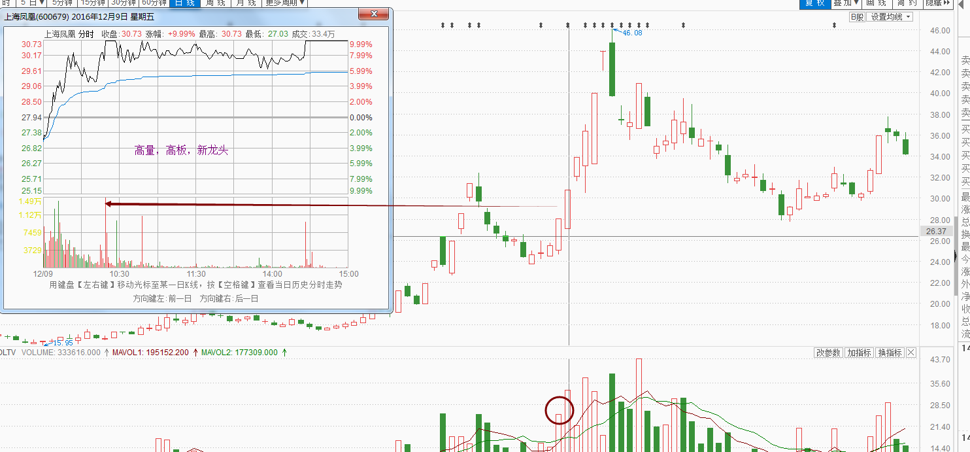Switch to the 15分钟 period tab
This screenshot has width=970, height=452.
coord(92,3)
